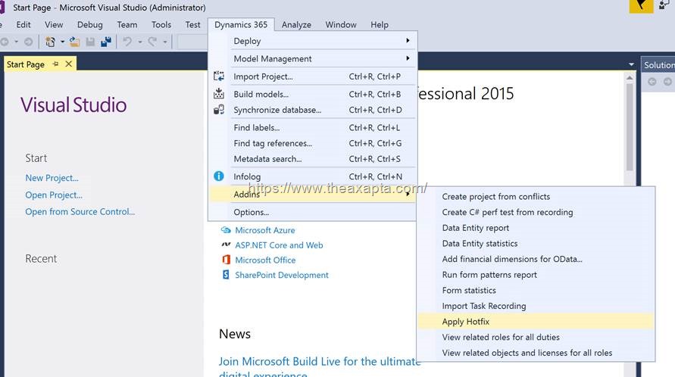Click the Save toolbar icon
The image size is (675, 377).
(90, 42)
